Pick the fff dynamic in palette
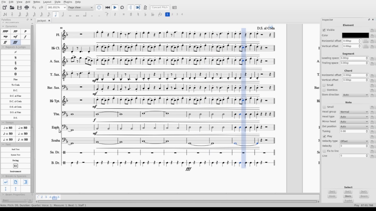The width and height of the screenshot is (376, 211). (x=15, y=42)
